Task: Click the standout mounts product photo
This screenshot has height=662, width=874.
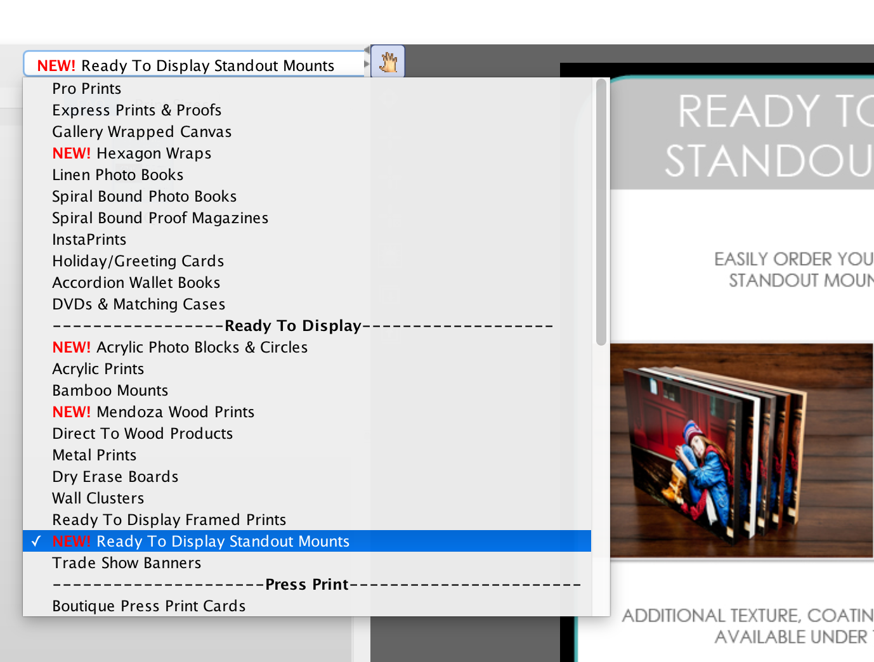Action: coord(741,451)
